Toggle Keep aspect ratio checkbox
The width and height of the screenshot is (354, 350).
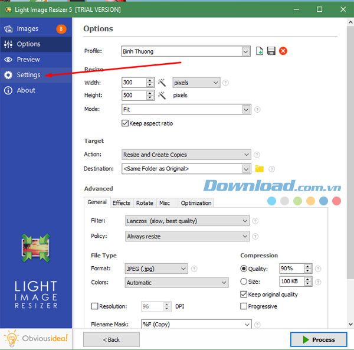click(125, 123)
